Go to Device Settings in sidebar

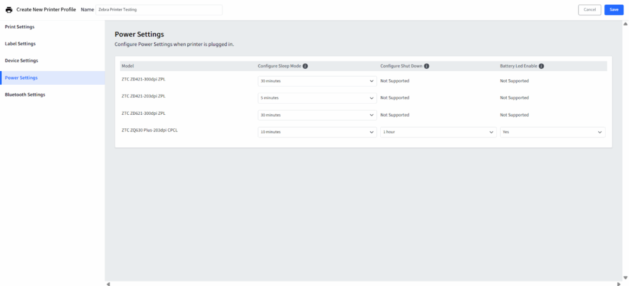click(x=21, y=61)
